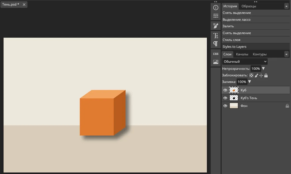Go to the Стиль слоя history step
291x174 pixels.
[x=256, y=40]
